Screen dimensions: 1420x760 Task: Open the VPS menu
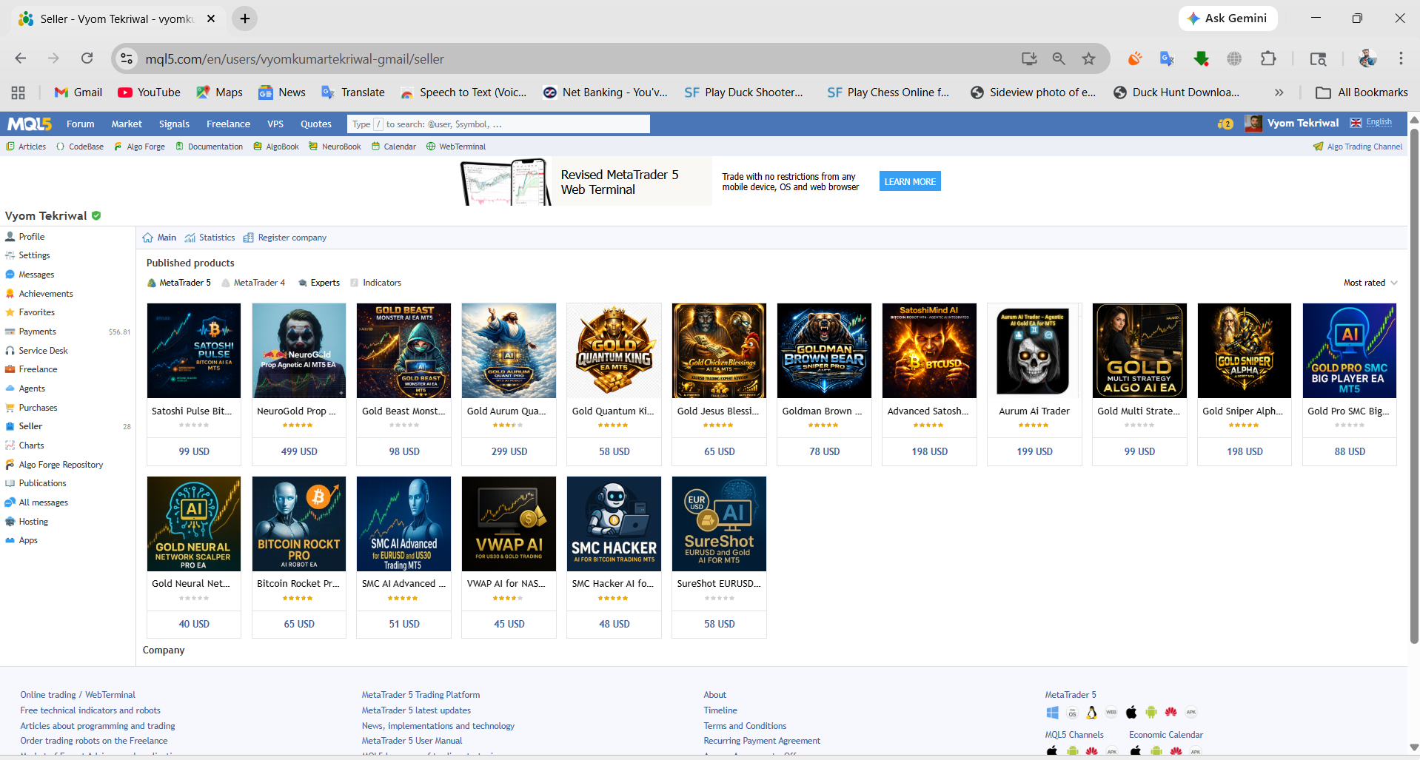pos(275,124)
